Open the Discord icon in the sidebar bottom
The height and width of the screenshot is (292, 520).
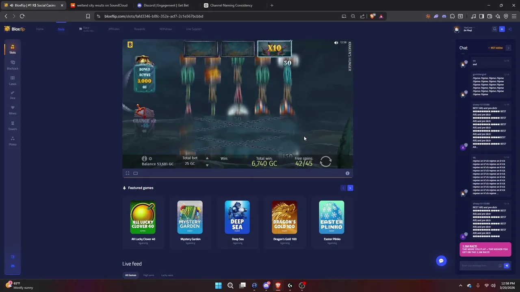[13, 266]
